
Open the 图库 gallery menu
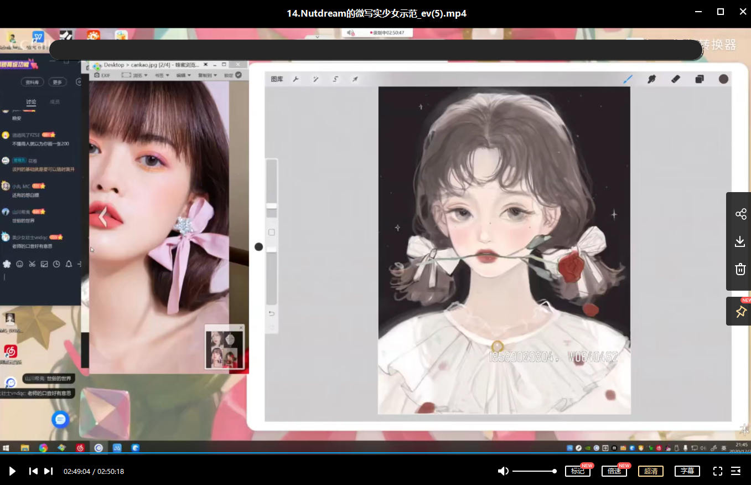click(277, 79)
